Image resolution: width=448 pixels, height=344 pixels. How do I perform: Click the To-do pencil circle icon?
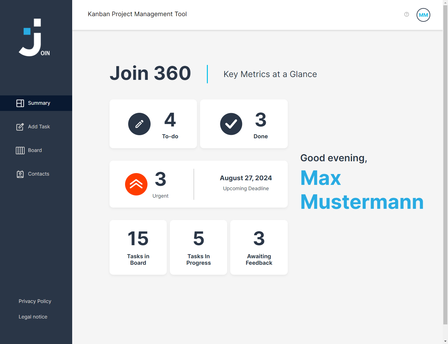point(139,124)
